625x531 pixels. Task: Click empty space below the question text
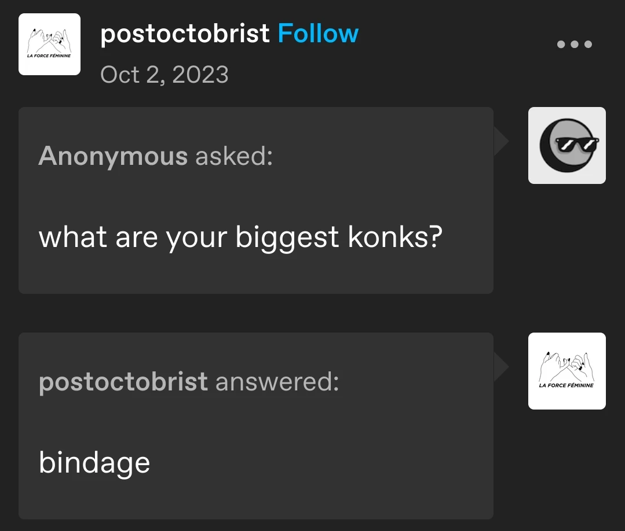255,272
